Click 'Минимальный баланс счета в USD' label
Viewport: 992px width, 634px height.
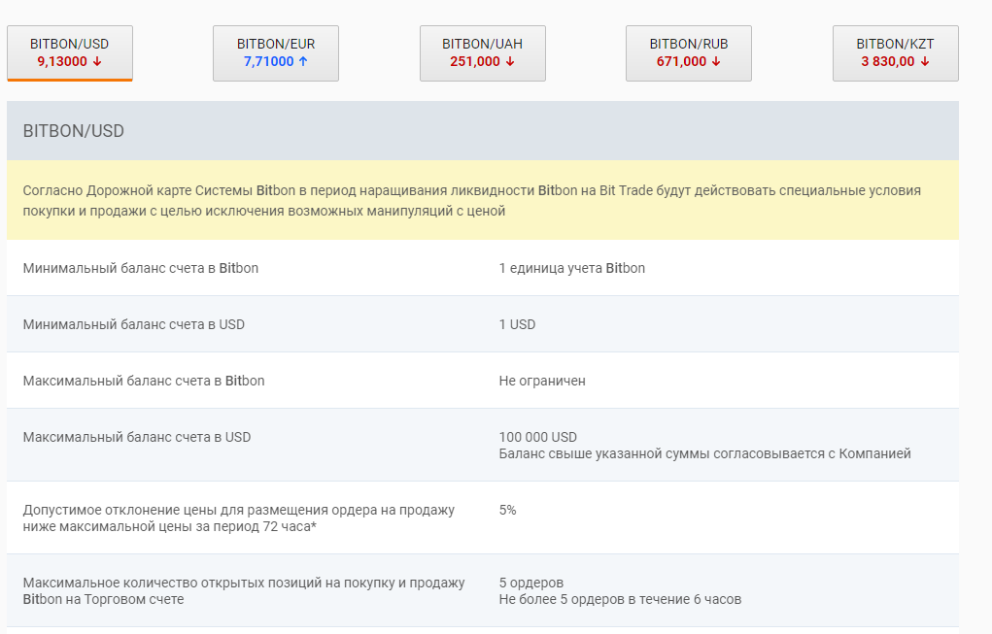coord(133,324)
